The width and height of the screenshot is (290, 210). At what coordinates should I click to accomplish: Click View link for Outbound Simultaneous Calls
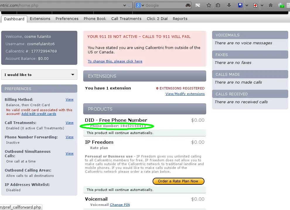69,153
